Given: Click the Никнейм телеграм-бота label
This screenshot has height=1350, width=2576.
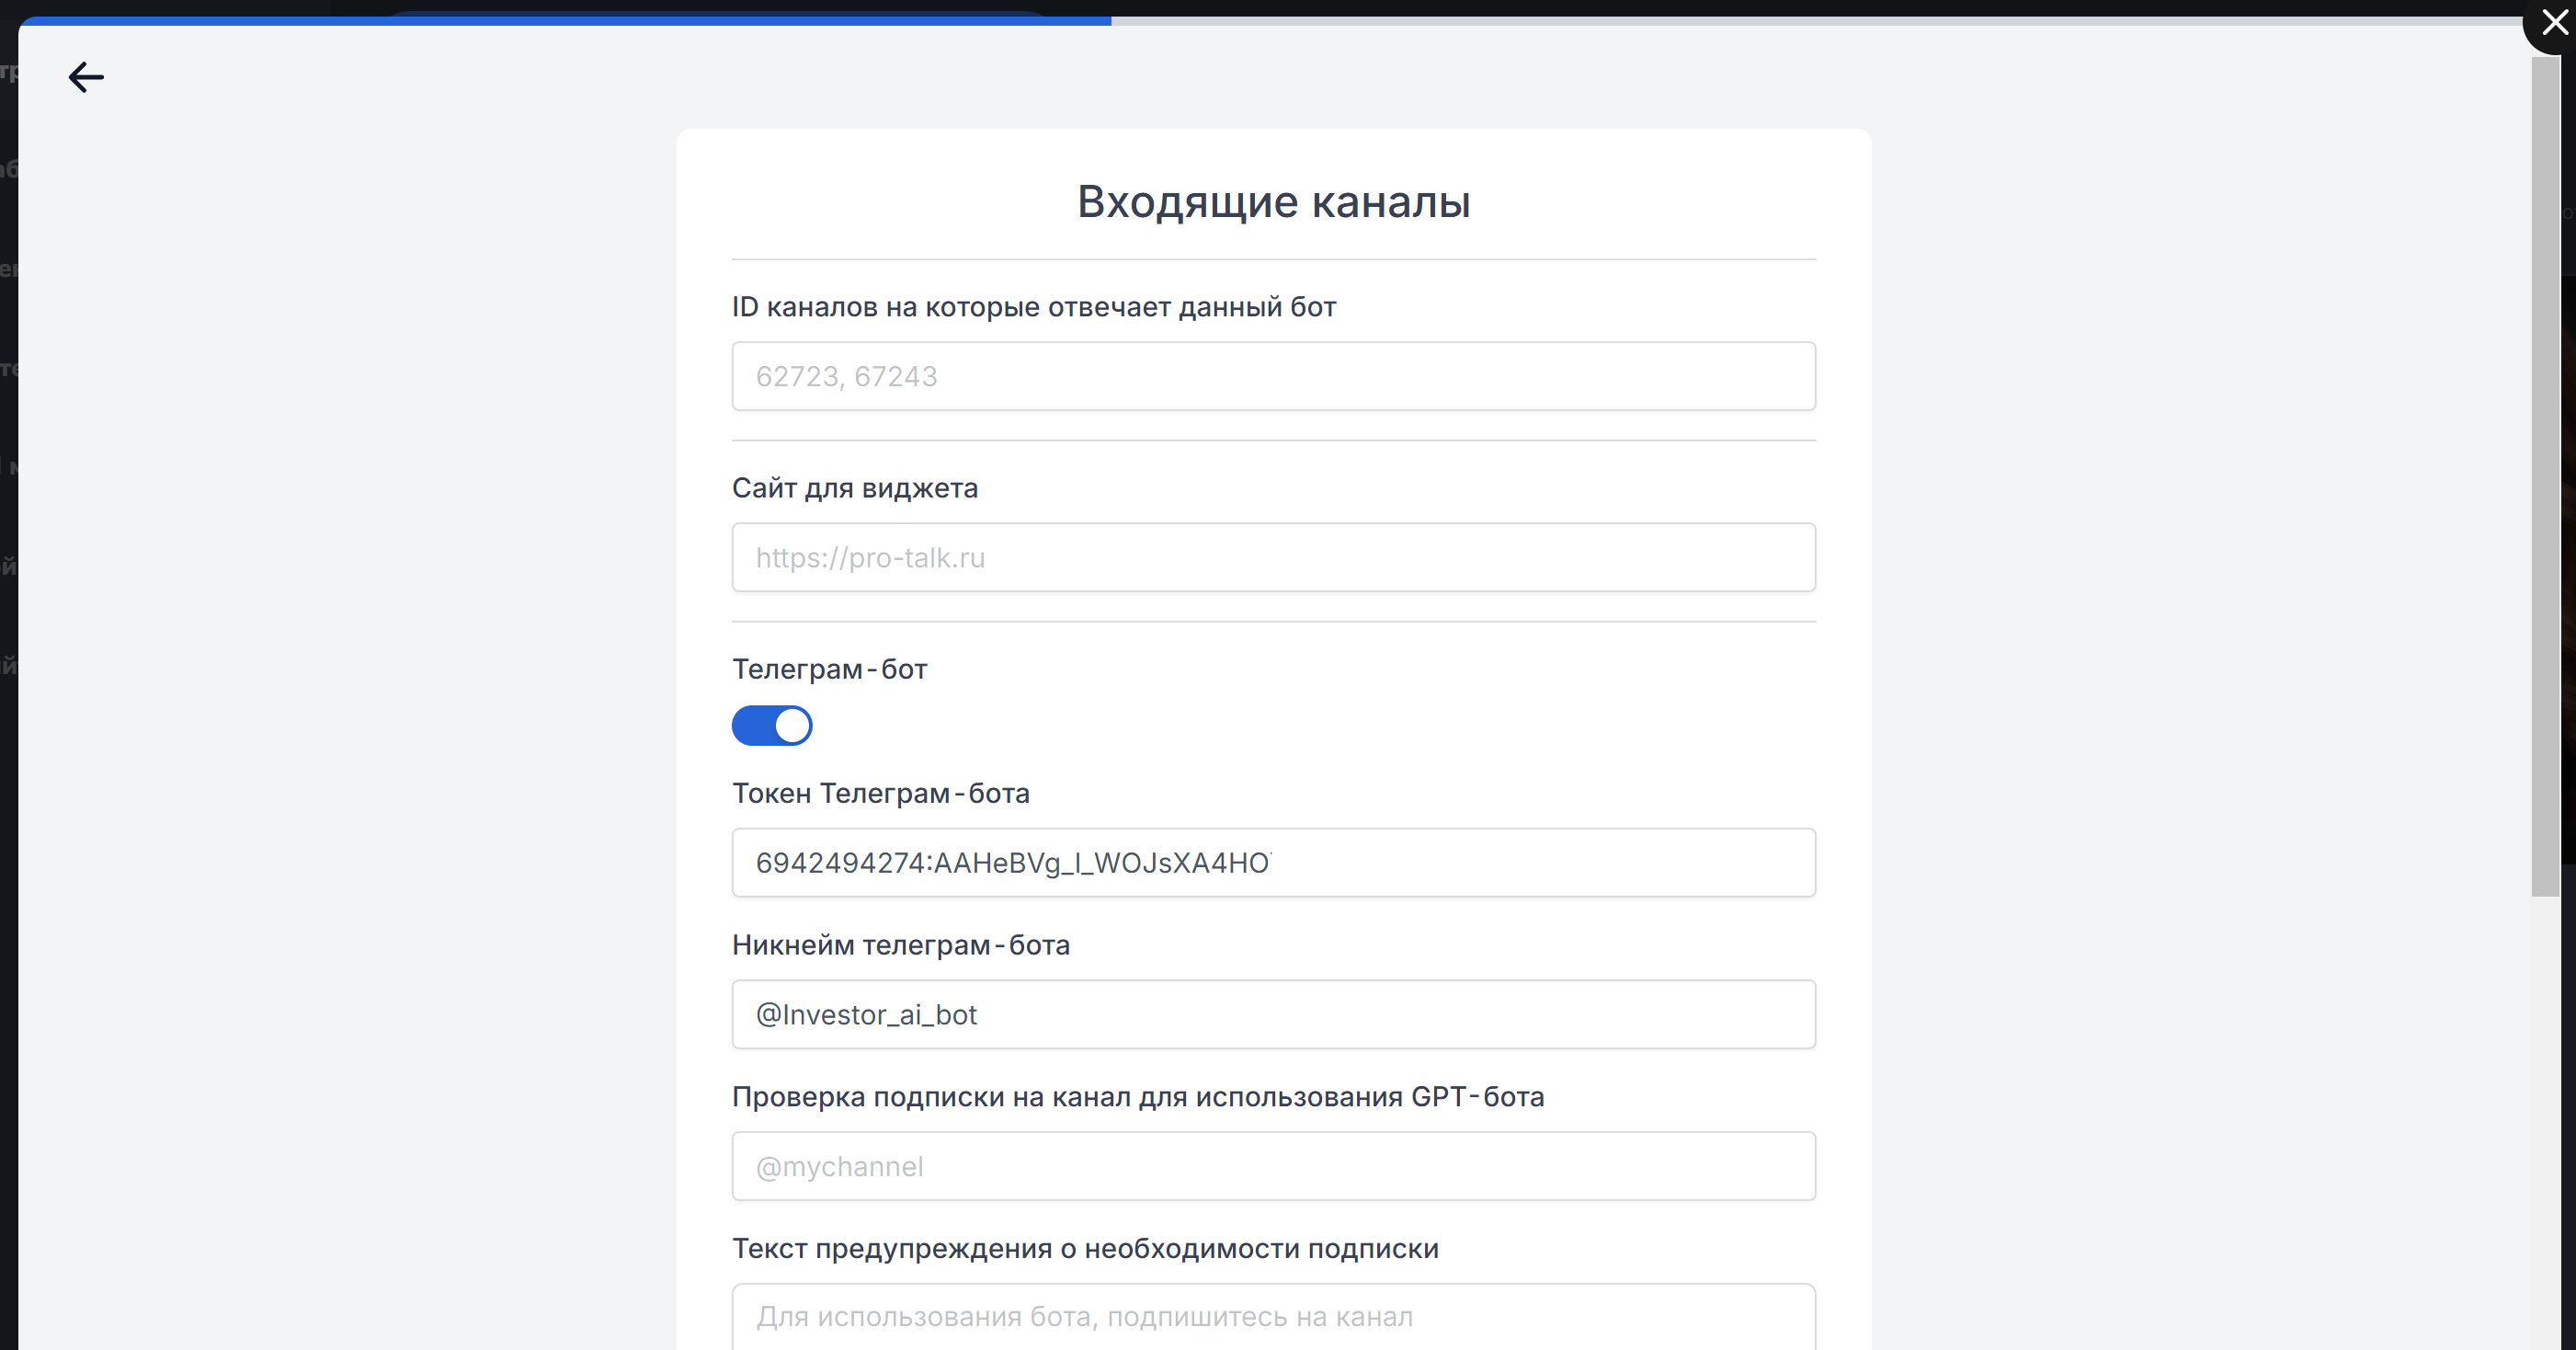Looking at the screenshot, I should coord(900,945).
